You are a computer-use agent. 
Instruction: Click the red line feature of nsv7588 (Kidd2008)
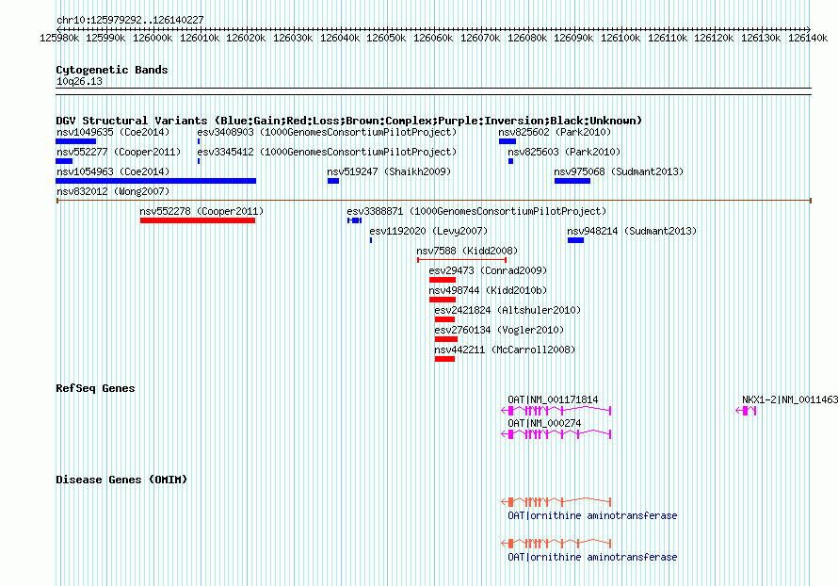[461, 260]
